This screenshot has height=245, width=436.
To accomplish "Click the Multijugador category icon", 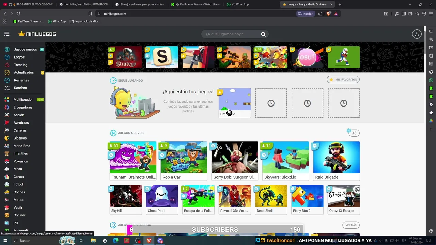I will 7,100.
